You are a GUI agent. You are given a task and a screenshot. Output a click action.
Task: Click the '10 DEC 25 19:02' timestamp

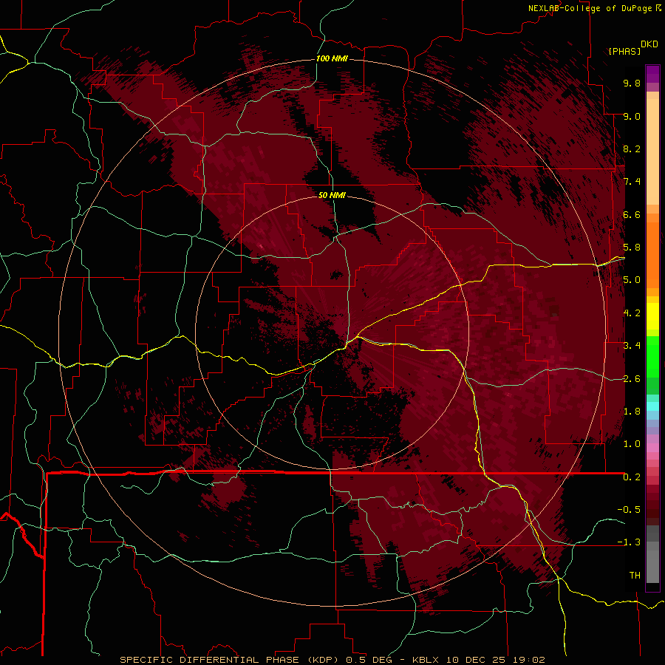coord(494,660)
